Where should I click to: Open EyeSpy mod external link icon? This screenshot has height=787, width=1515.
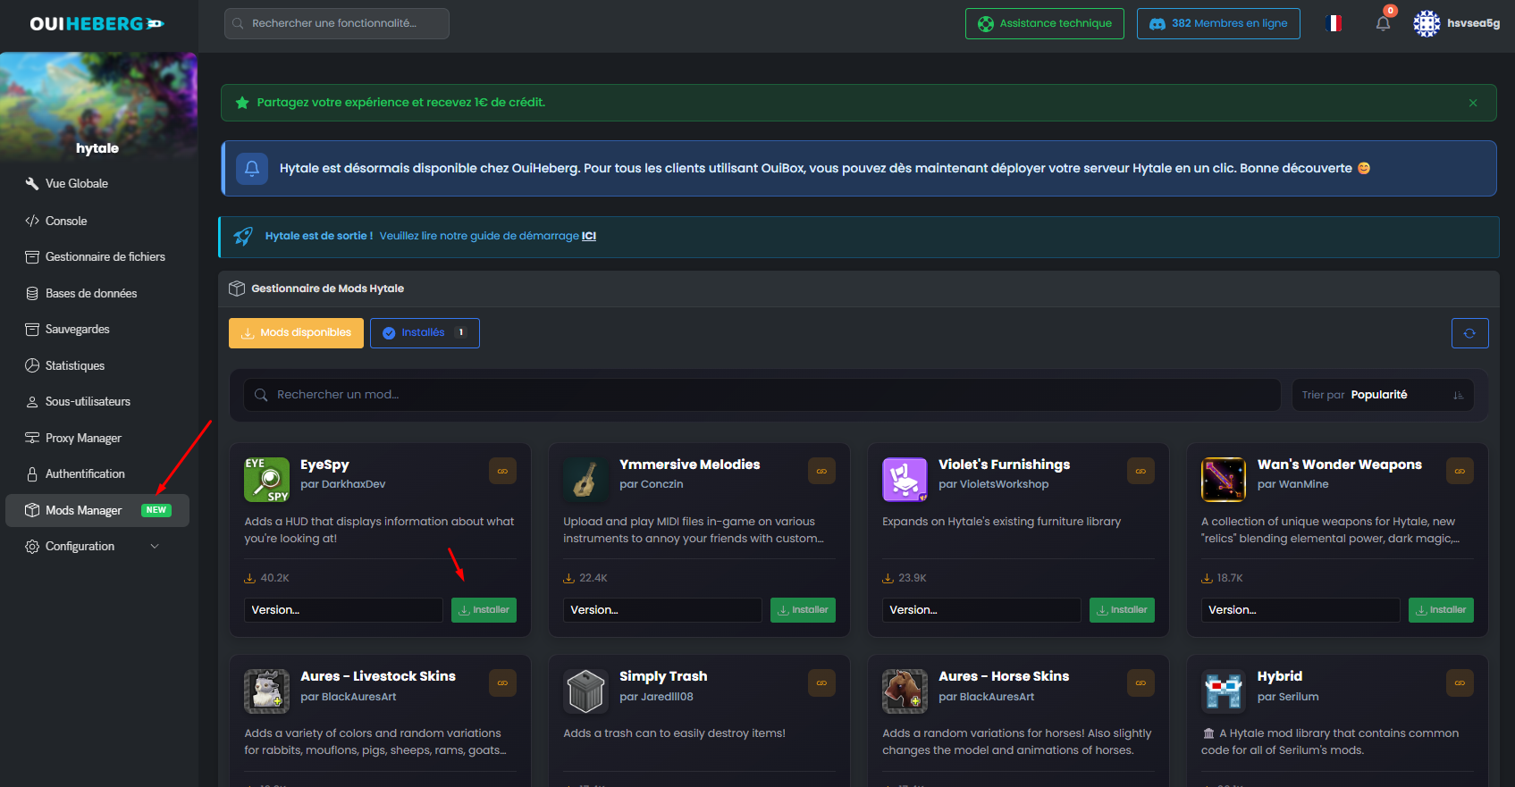[502, 471]
